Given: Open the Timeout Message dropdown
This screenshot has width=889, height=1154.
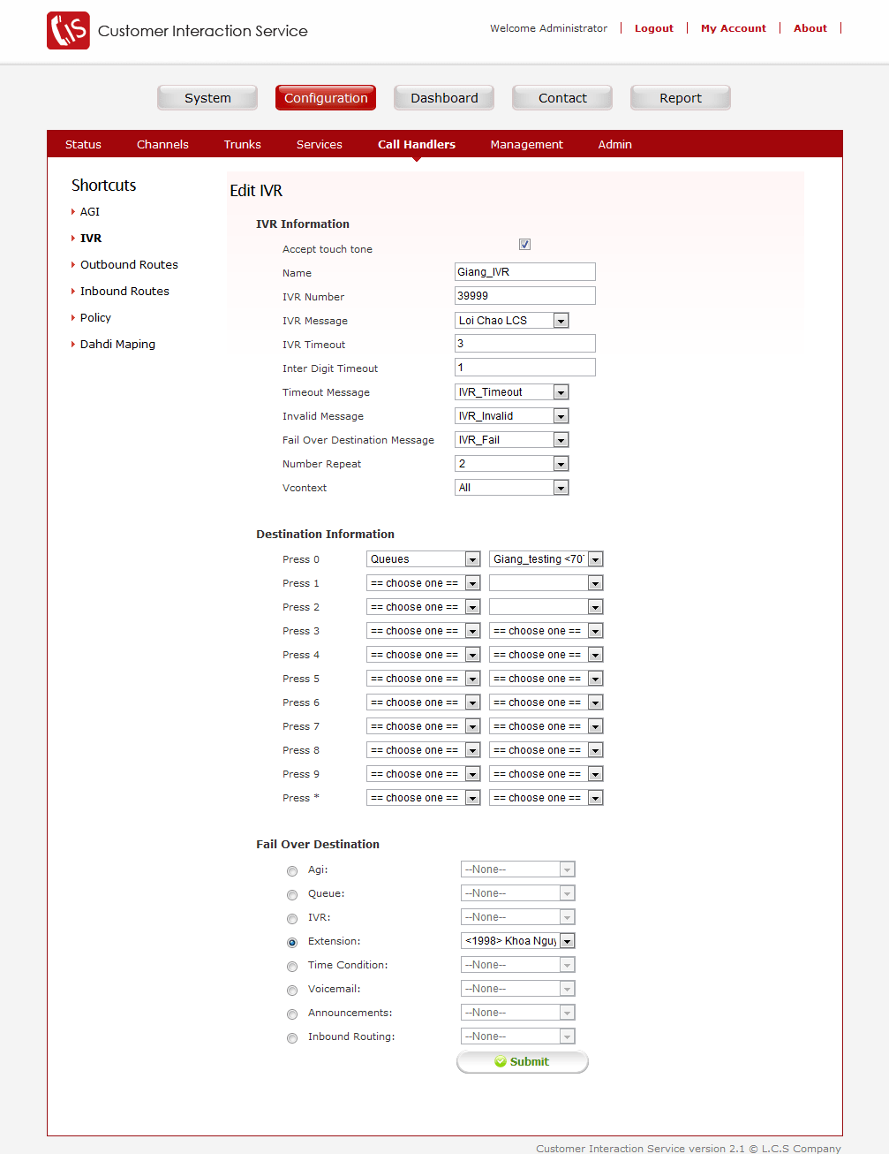Looking at the screenshot, I should coord(512,392).
